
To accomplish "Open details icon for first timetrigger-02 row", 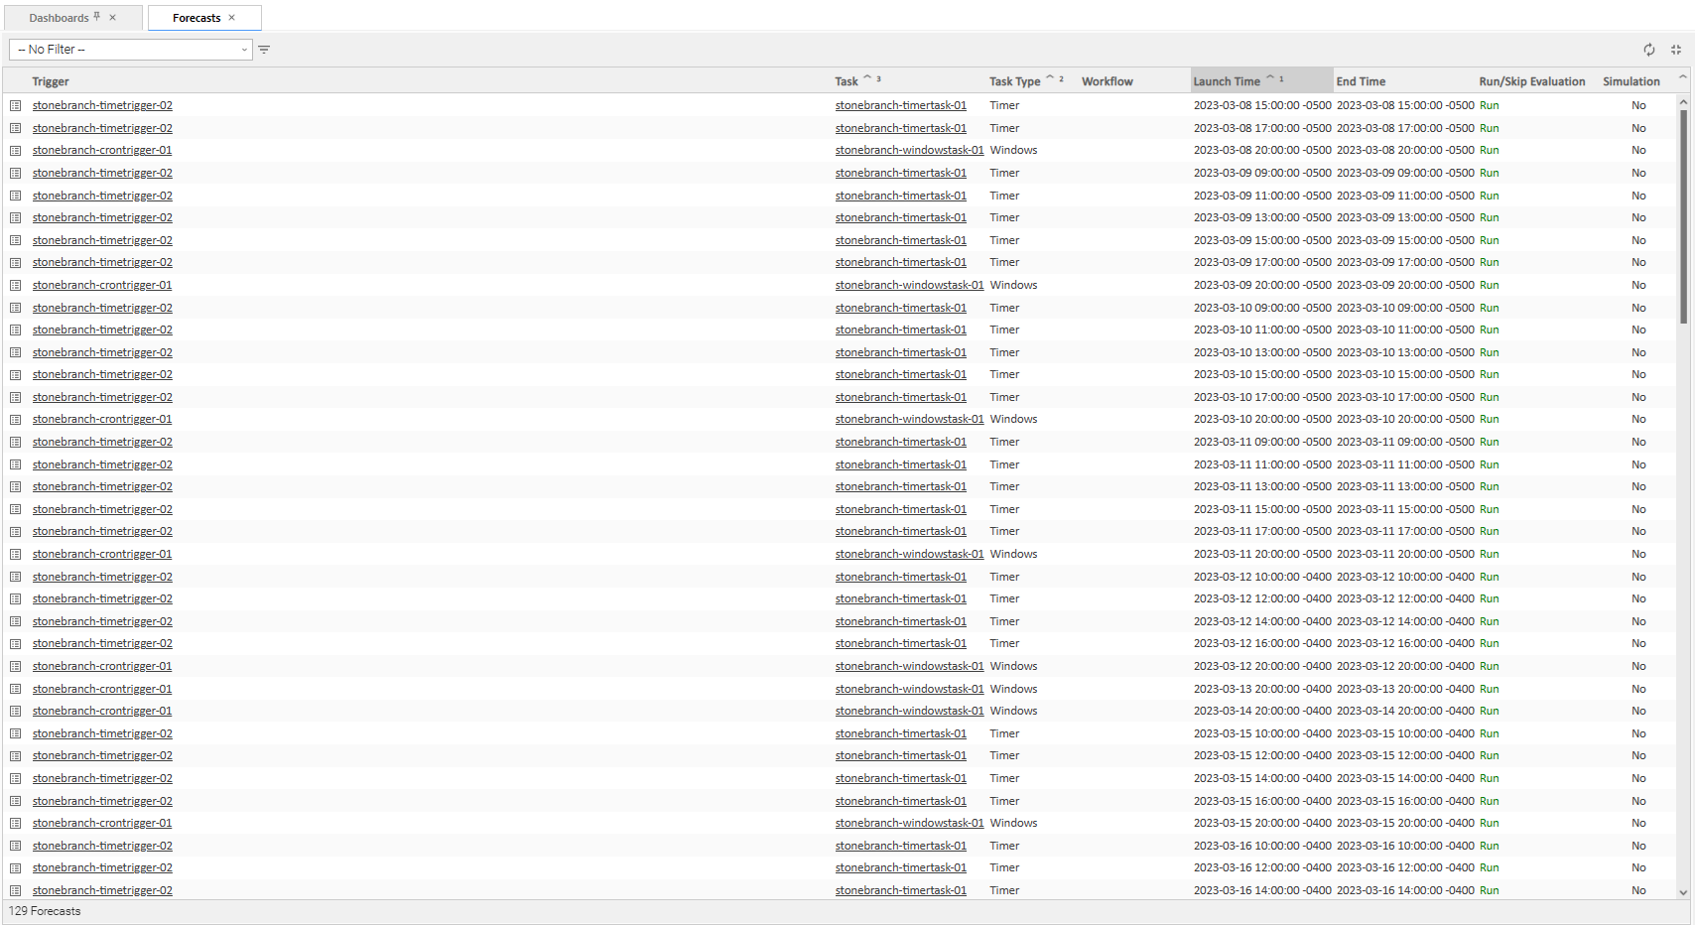I will 16,105.
